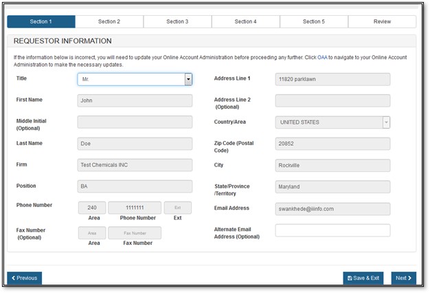Click the Next button

(x=403, y=278)
